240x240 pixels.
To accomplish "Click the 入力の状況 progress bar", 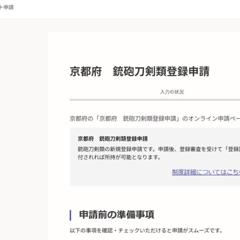I will (x=155, y=100).
